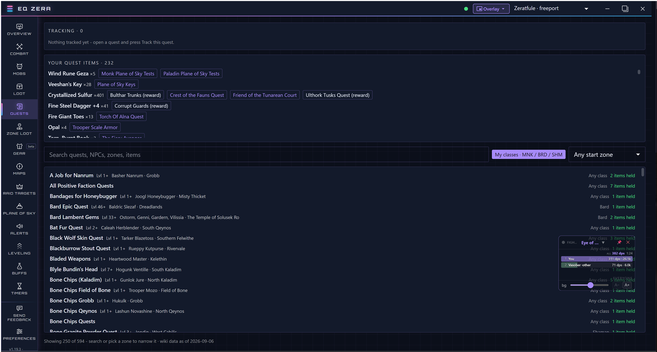Select the Blackburrow Stout Quest row
This screenshot has width=657, height=352.
pos(342,248)
